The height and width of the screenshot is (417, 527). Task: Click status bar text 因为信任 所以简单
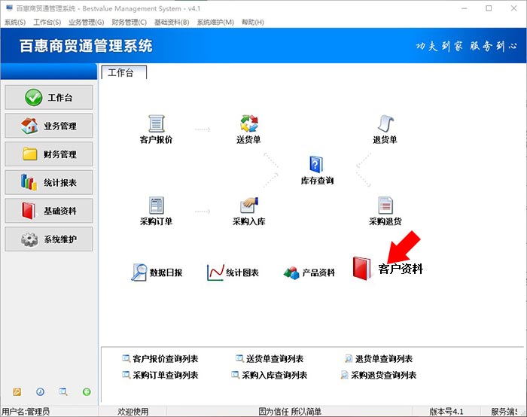click(290, 411)
